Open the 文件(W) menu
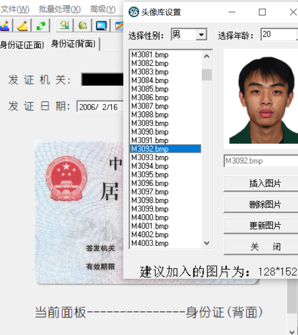The width and height of the screenshot is (298, 335). 14,9
